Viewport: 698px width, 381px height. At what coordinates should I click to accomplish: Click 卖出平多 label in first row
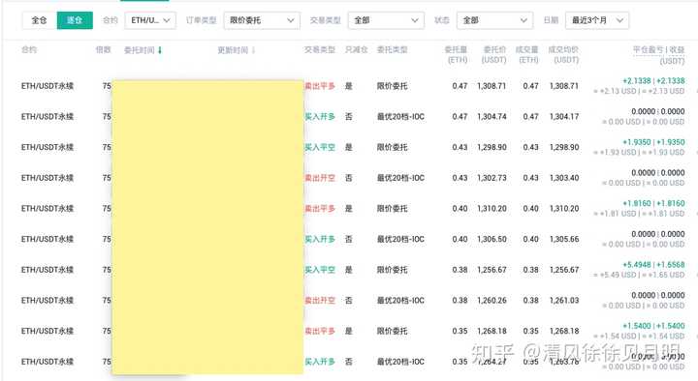tap(320, 86)
